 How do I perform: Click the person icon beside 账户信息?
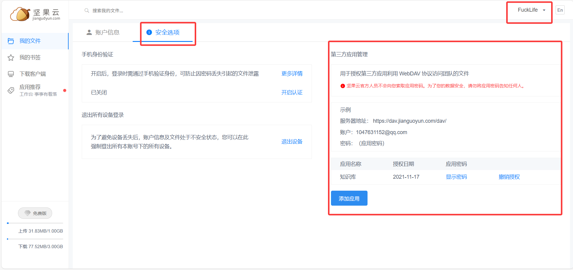click(89, 32)
